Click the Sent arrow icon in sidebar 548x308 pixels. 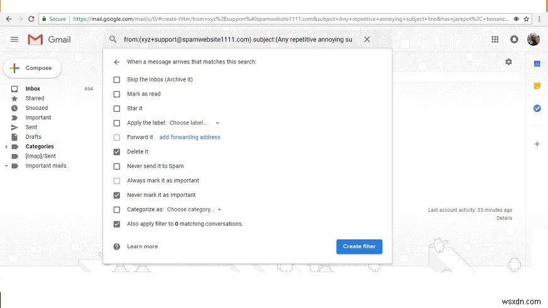click(14, 127)
